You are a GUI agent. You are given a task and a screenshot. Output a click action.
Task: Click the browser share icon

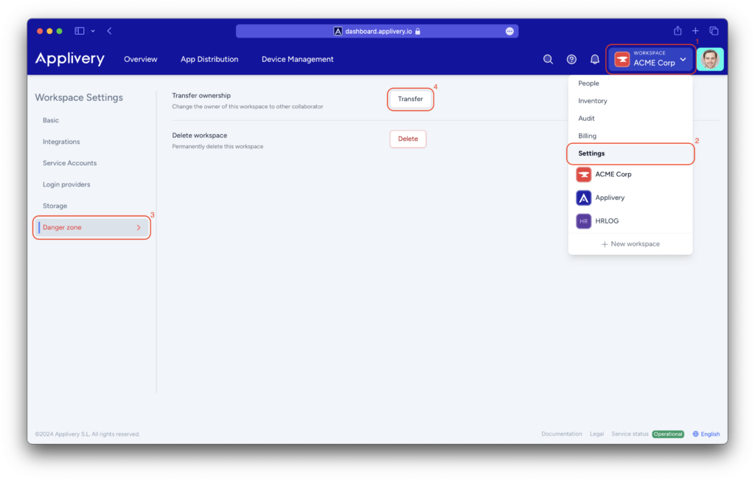(x=678, y=31)
